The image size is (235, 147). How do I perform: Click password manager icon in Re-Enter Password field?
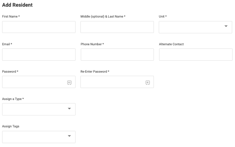pos(148,82)
